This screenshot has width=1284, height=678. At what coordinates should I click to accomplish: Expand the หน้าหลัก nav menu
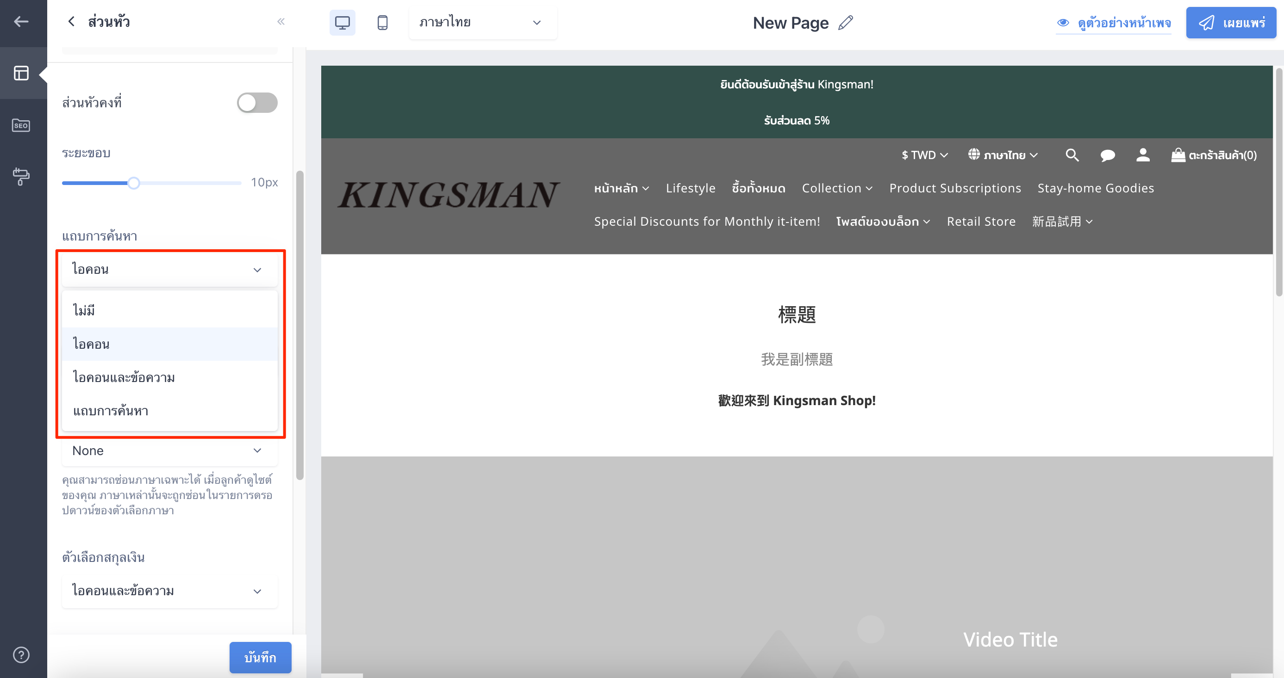pos(622,188)
